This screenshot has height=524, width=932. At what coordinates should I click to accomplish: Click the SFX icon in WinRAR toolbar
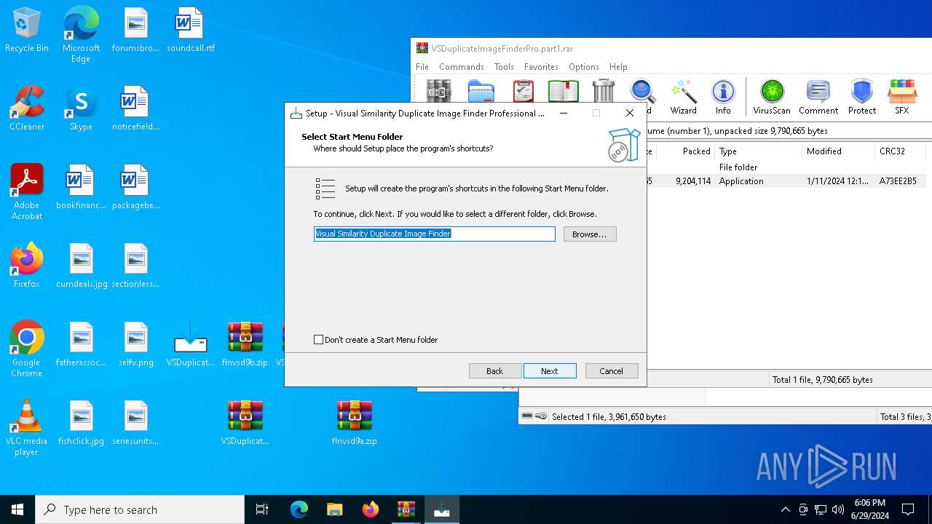coord(902,96)
